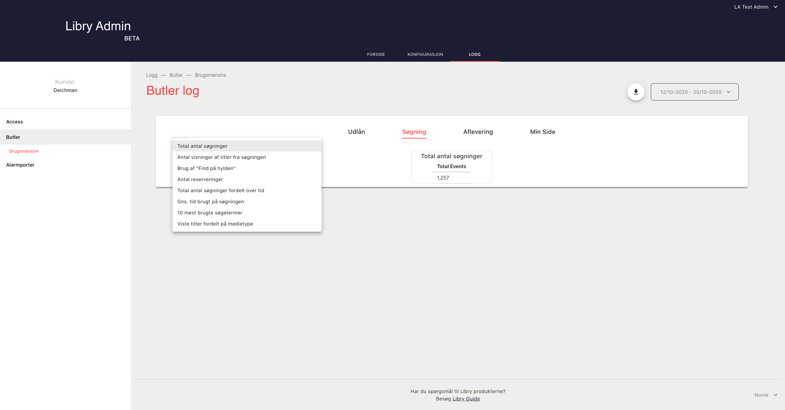
Task: Open KONFIGURASJON in top navigation
Action: click(425, 54)
